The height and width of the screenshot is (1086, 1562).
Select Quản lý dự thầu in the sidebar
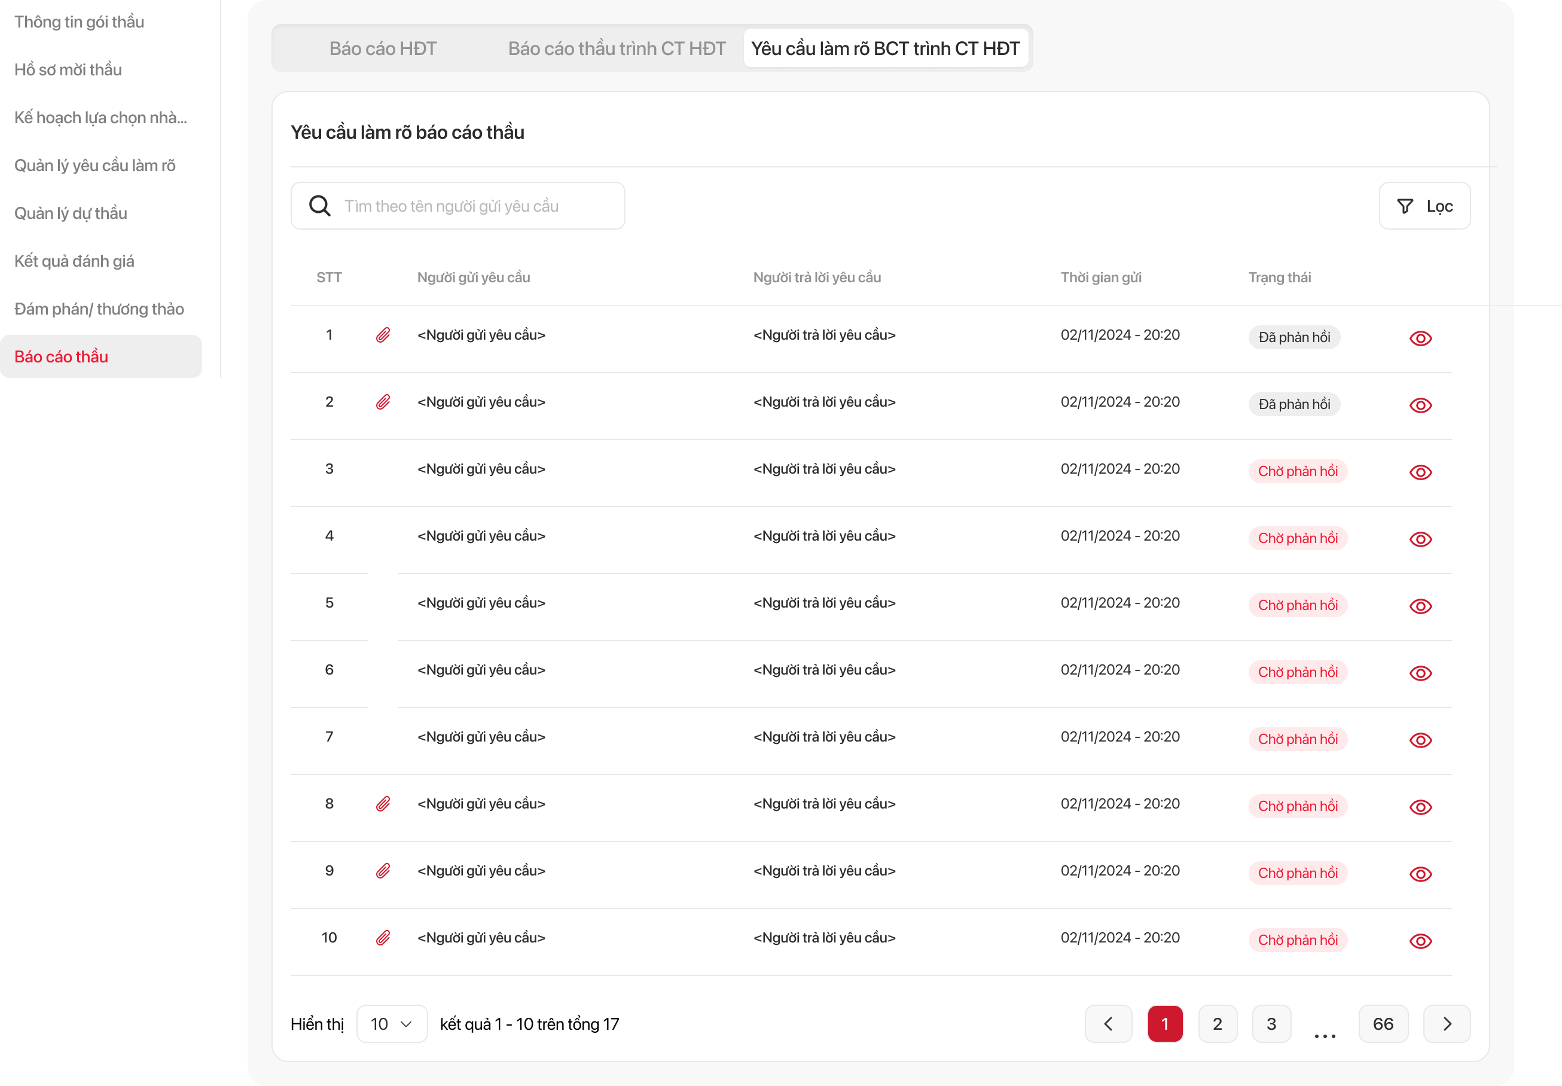click(x=71, y=213)
